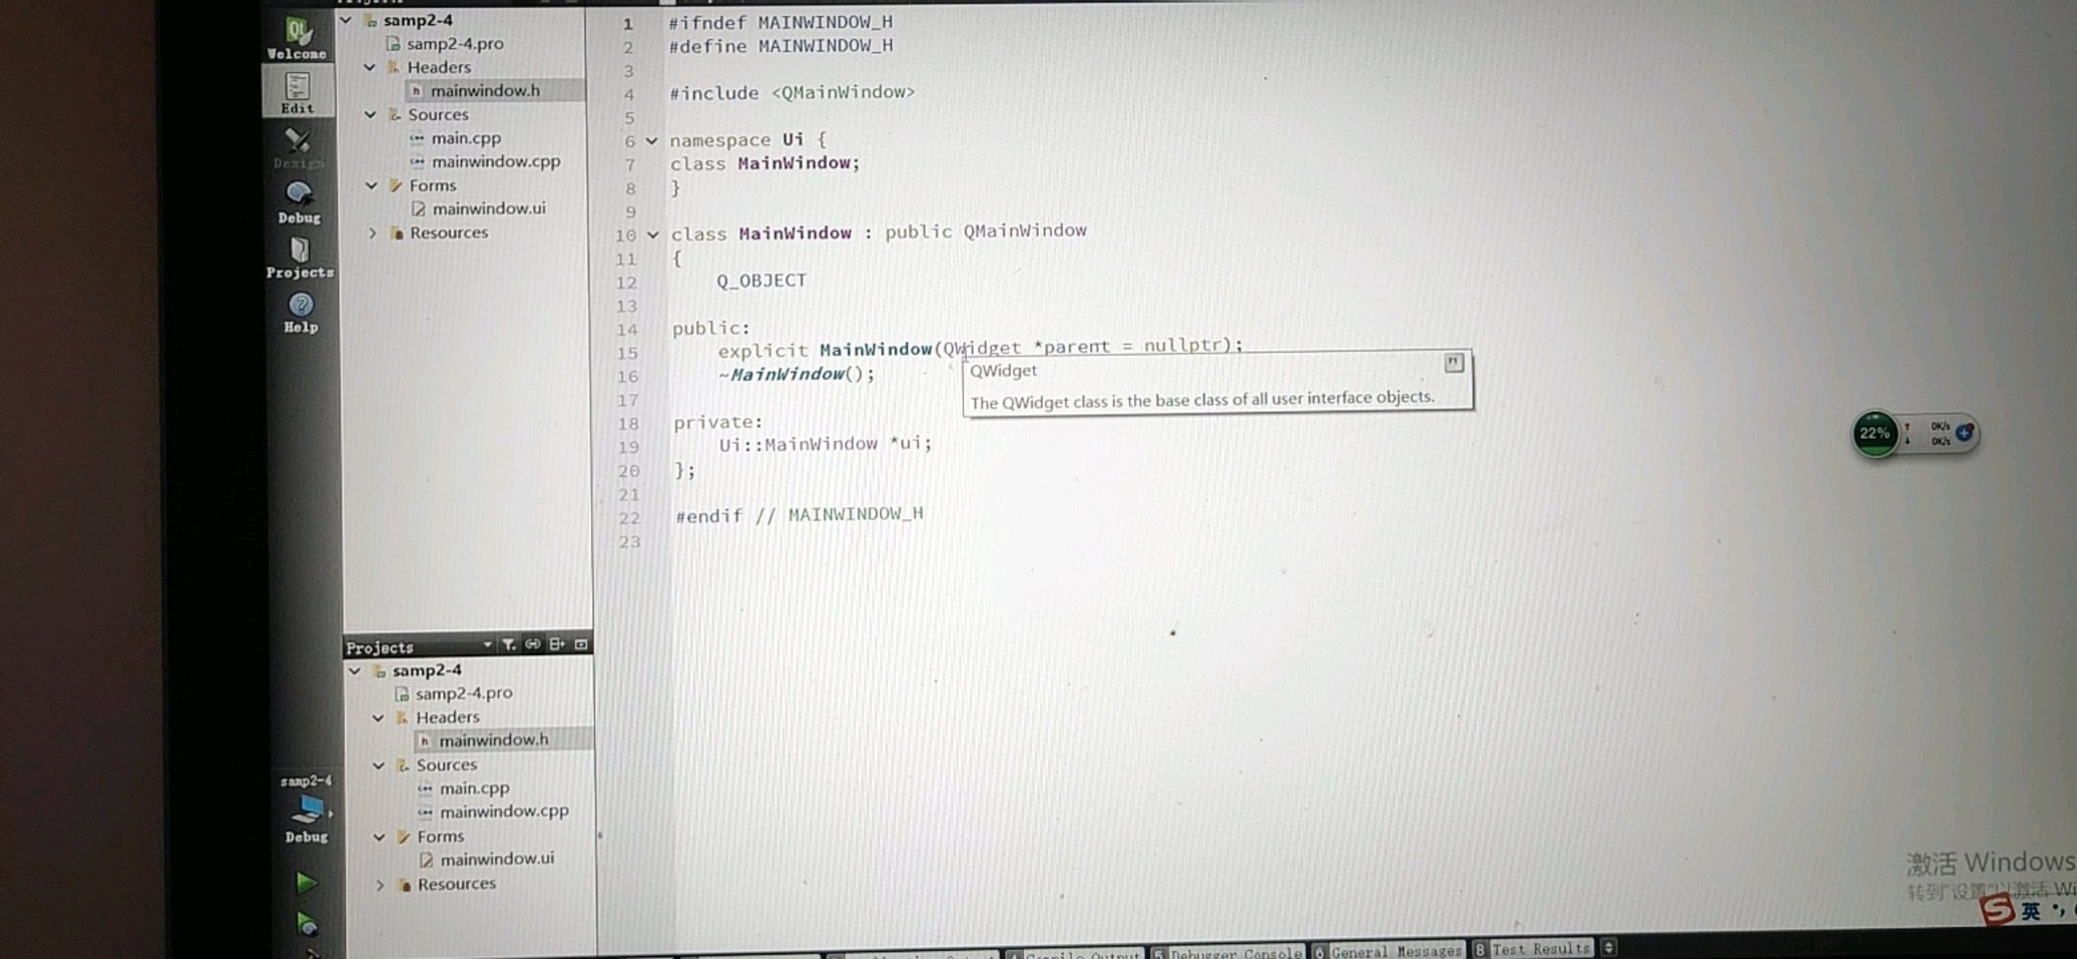
Task: Open mainwindow.ui in lower project tree
Action: 496,859
